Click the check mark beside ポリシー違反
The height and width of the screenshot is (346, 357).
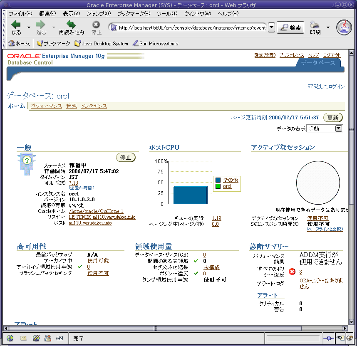[196, 273]
